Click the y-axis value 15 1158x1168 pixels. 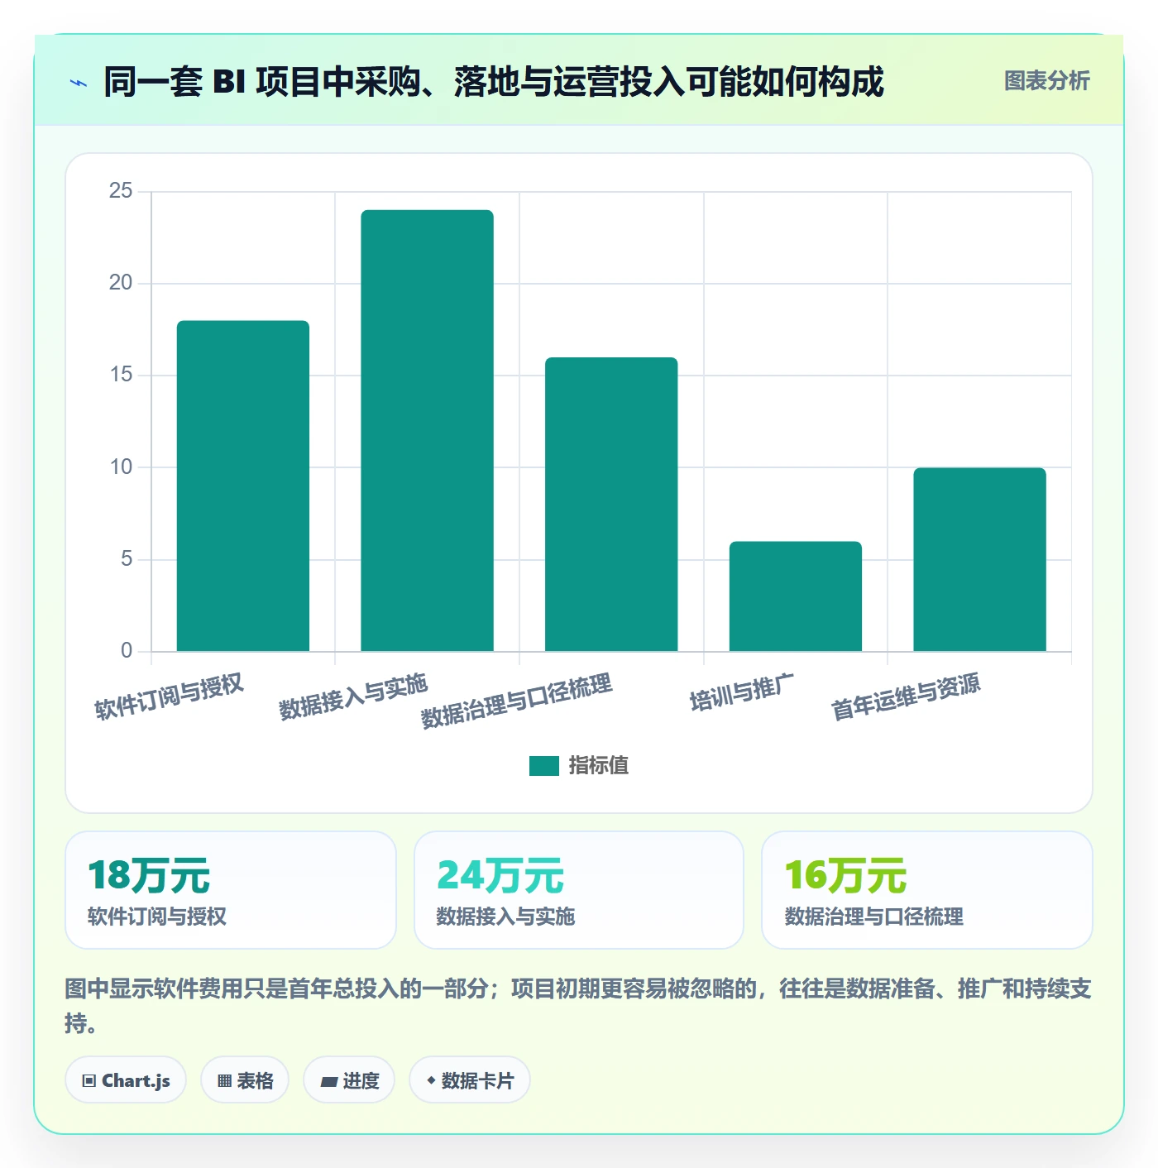tap(121, 375)
